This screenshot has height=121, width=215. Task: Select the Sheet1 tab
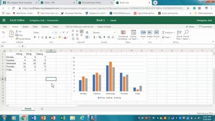[x=28, y=109]
